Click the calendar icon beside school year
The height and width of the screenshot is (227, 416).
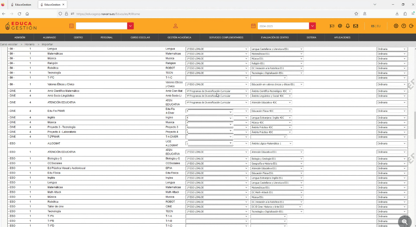click(x=253, y=26)
